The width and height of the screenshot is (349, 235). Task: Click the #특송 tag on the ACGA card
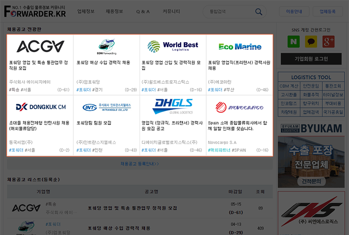click(x=14, y=90)
